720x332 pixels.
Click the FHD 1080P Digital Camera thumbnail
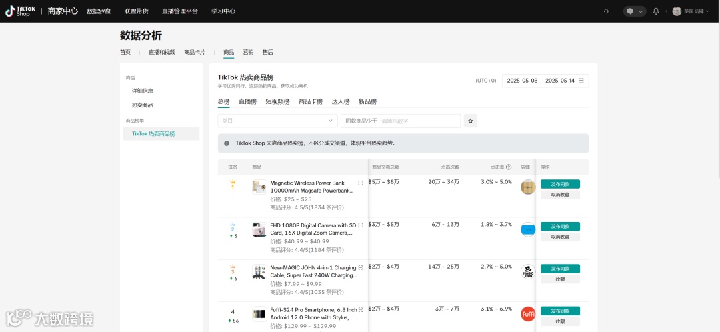click(x=259, y=229)
